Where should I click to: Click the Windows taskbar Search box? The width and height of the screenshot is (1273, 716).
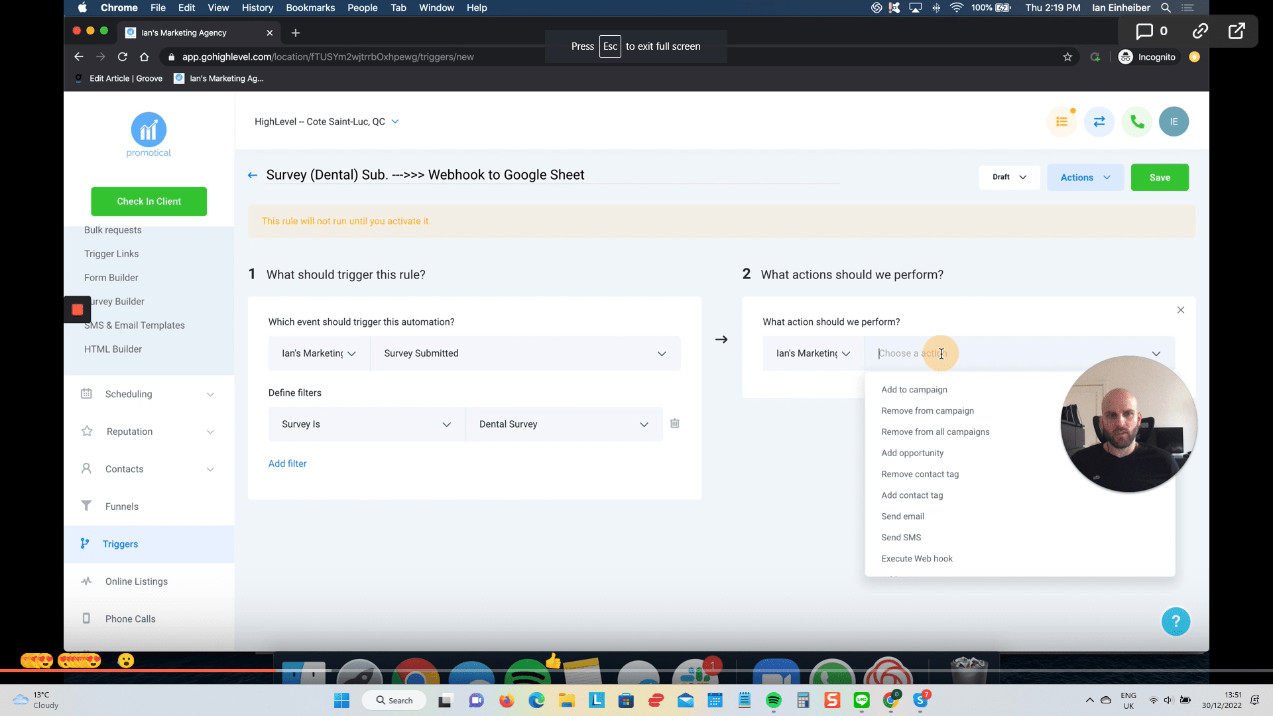394,701
